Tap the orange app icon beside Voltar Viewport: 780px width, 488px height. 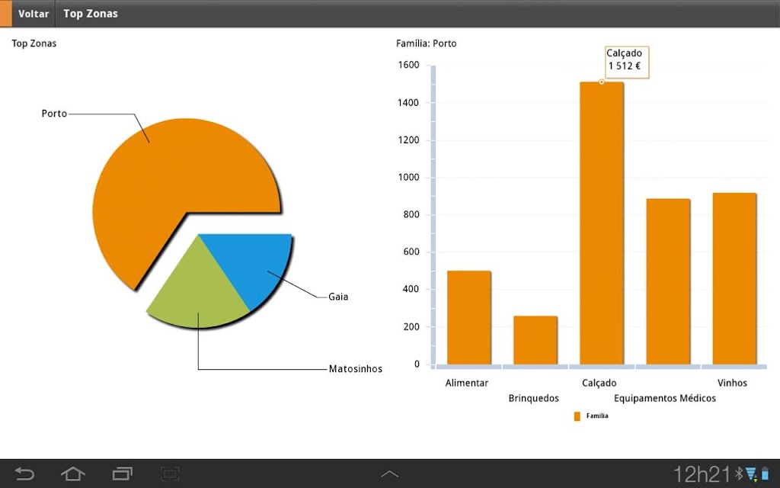[5, 14]
